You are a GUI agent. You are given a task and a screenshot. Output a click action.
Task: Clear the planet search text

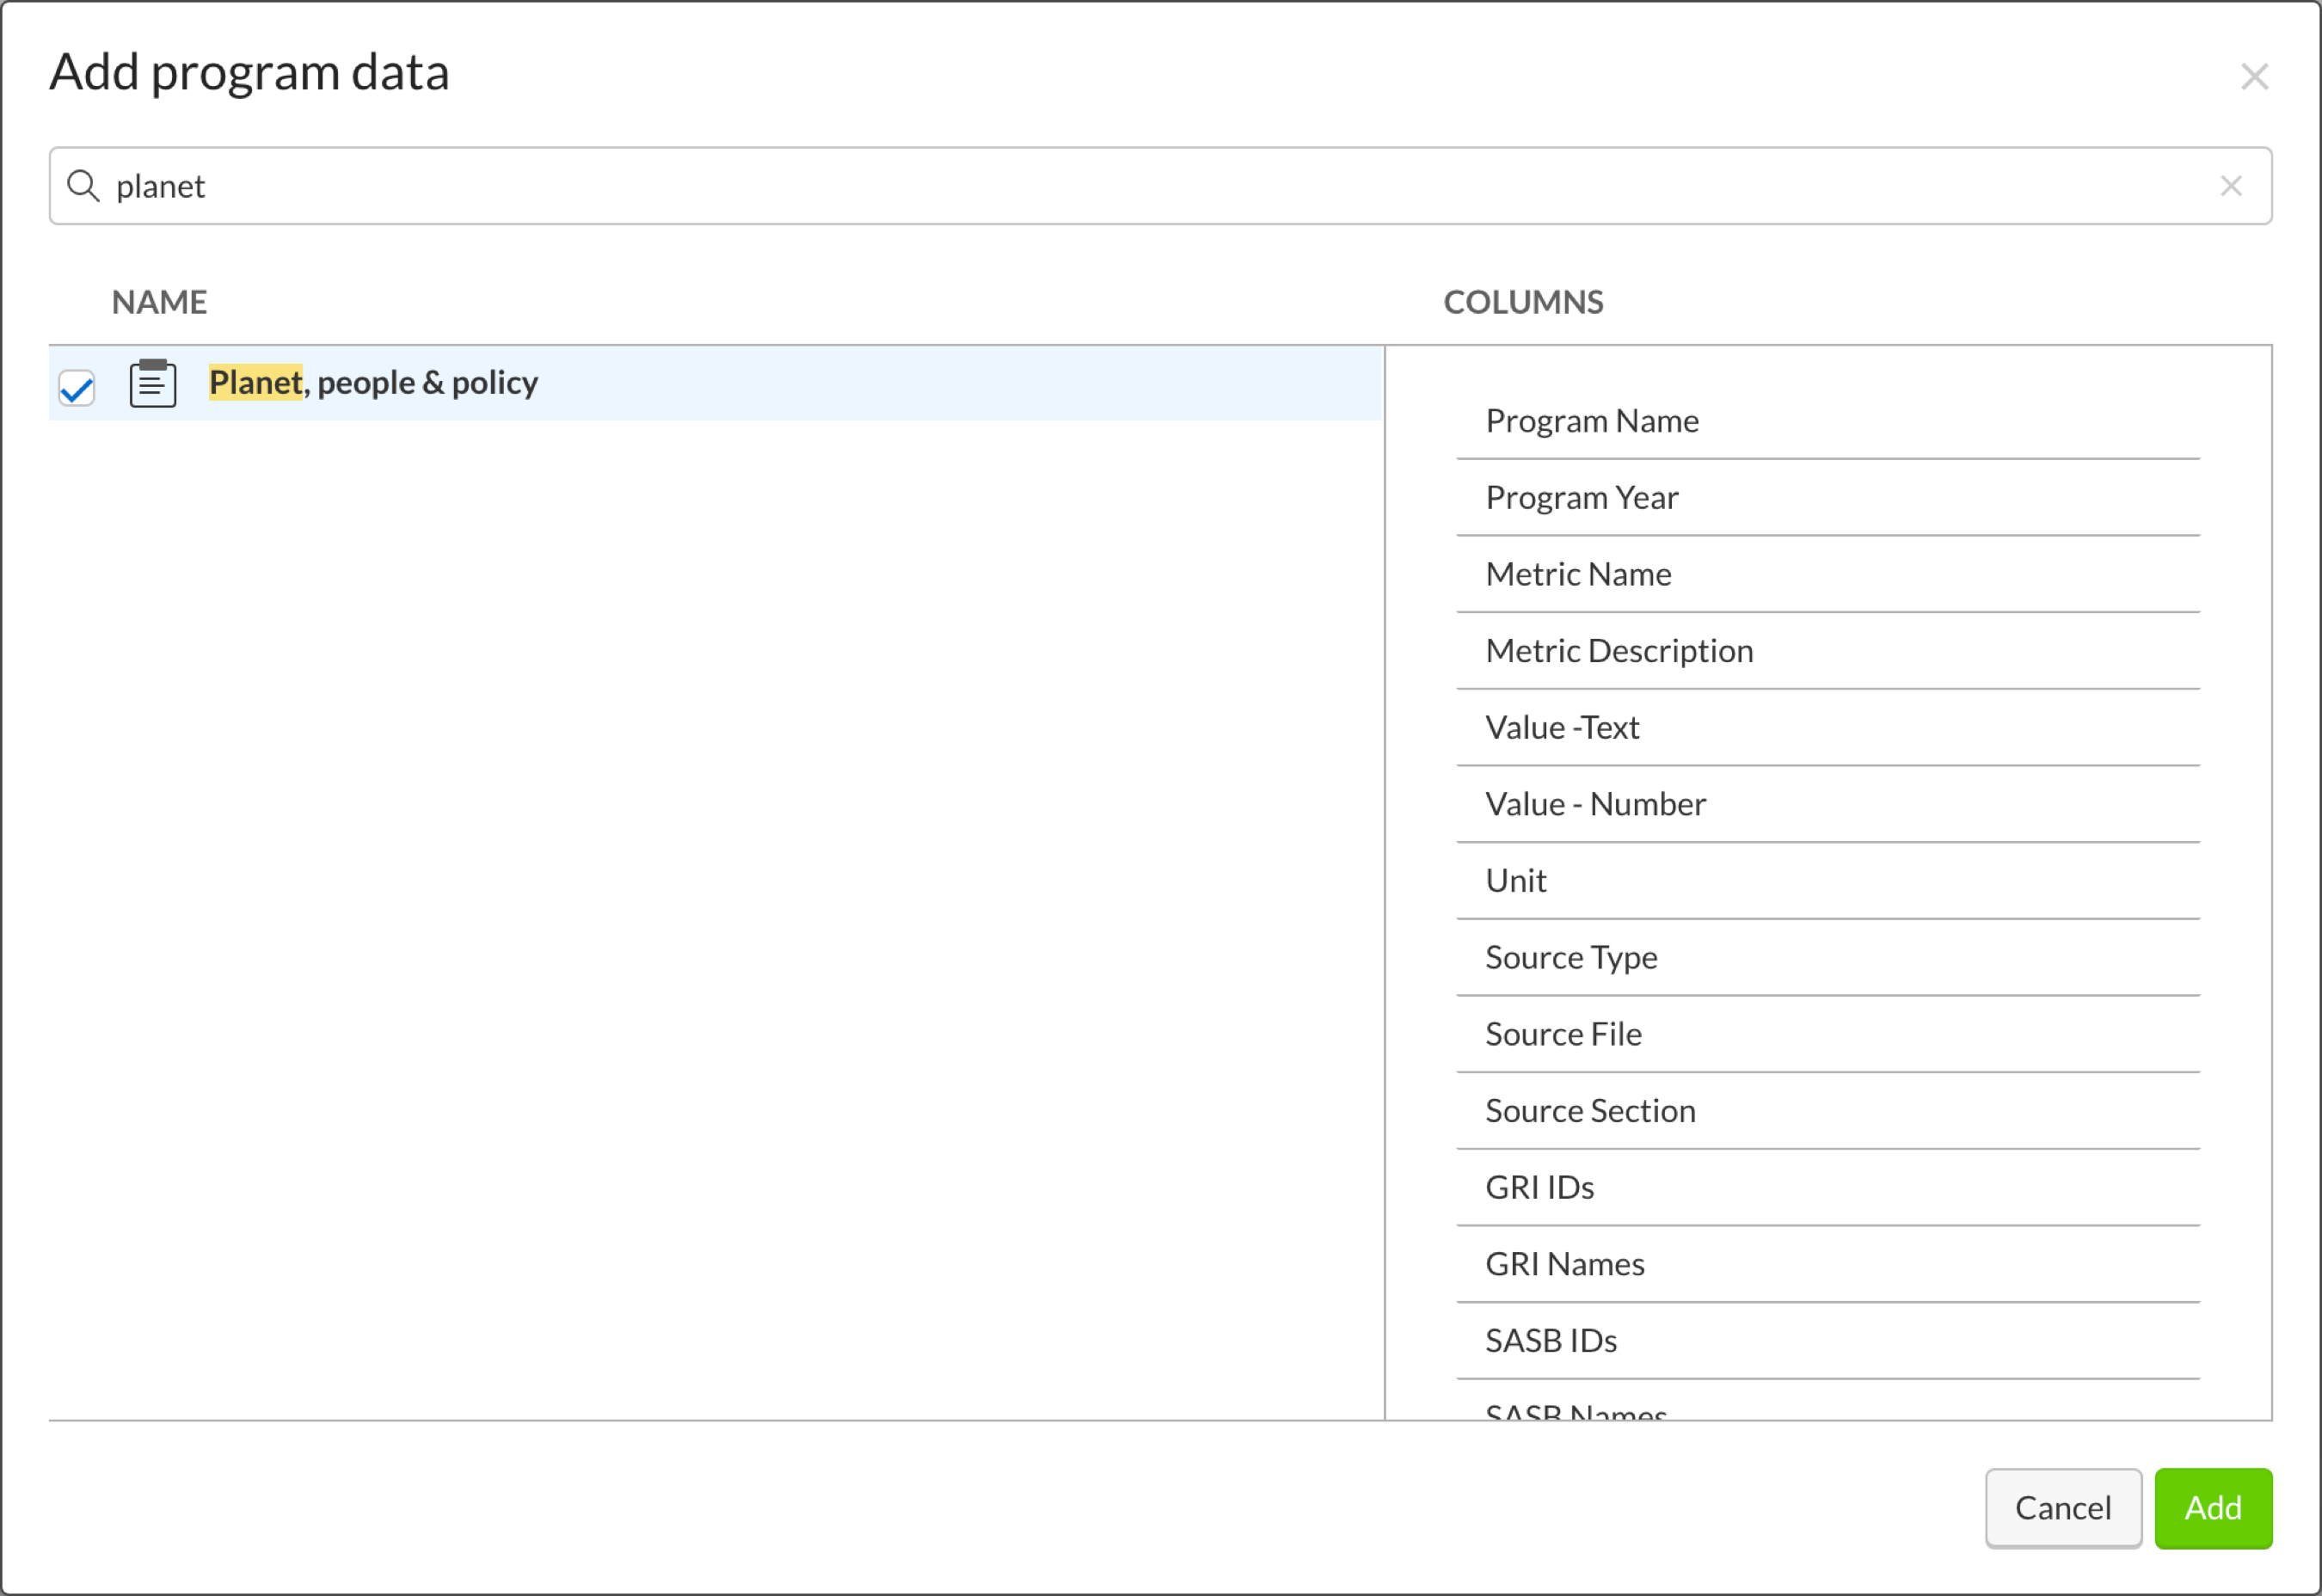coord(2231,186)
